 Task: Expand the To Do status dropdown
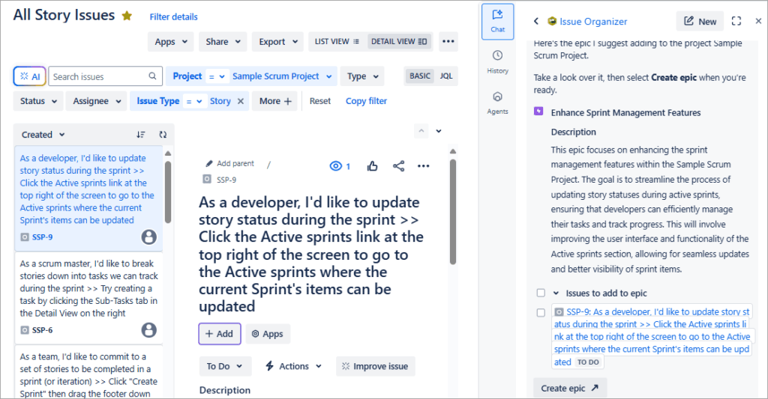tap(223, 366)
